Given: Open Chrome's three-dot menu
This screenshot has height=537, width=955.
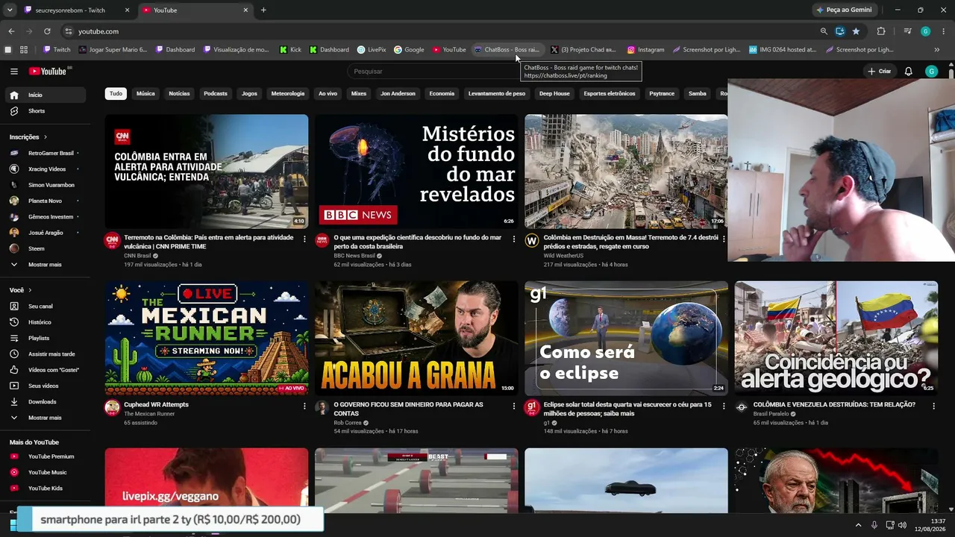Looking at the screenshot, I should (x=943, y=31).
